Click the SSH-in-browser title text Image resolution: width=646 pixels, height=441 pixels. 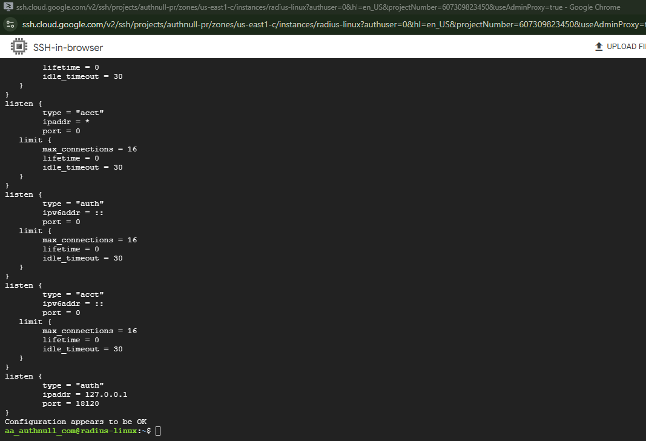point(67,46)
